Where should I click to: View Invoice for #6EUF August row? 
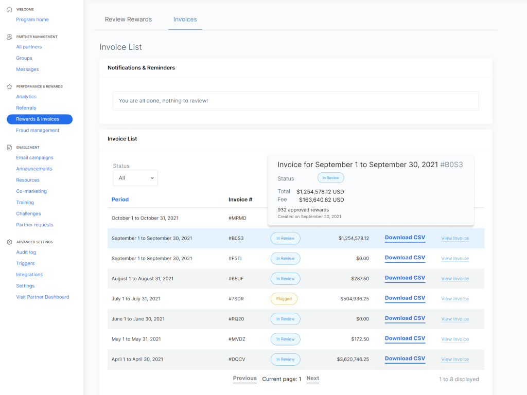(455, 279)
